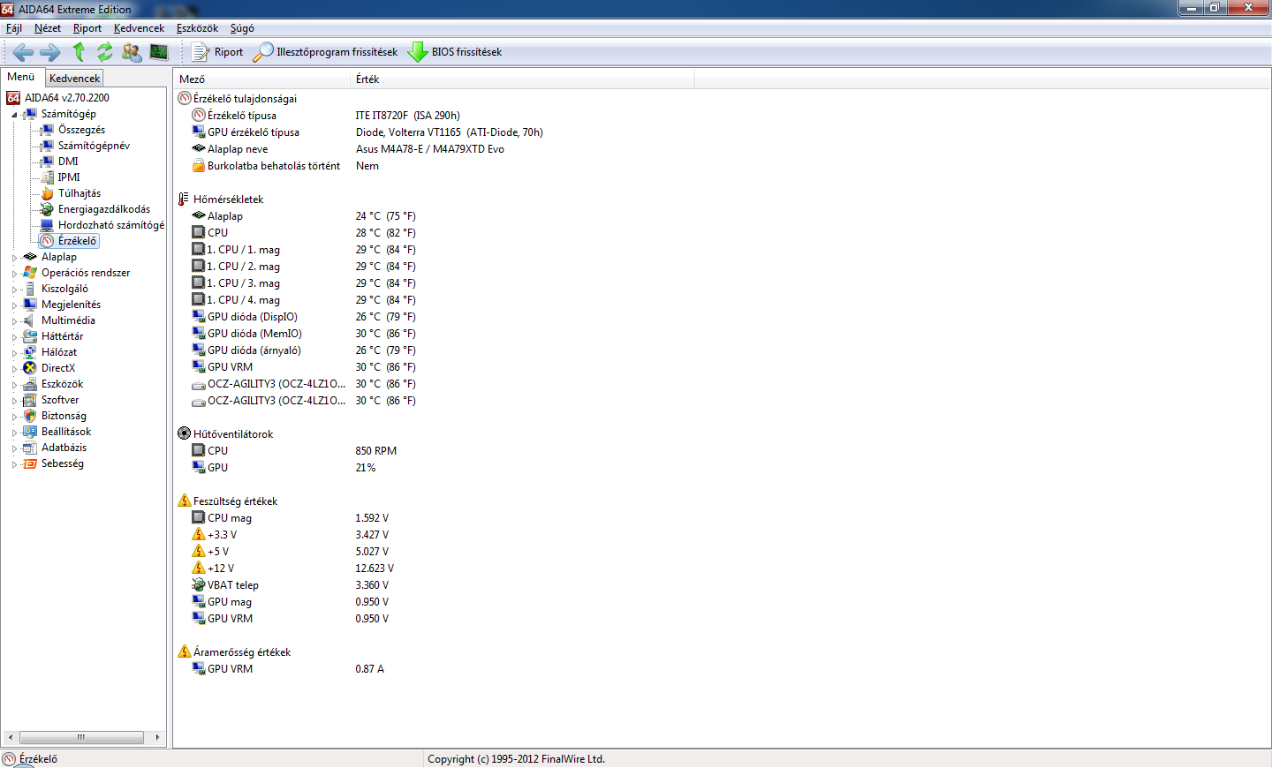Select Összegzés in the tree
The image size is (1272, 768).
[81, 130]
